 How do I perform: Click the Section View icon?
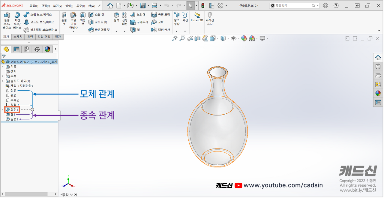click(x=197, y=38)
